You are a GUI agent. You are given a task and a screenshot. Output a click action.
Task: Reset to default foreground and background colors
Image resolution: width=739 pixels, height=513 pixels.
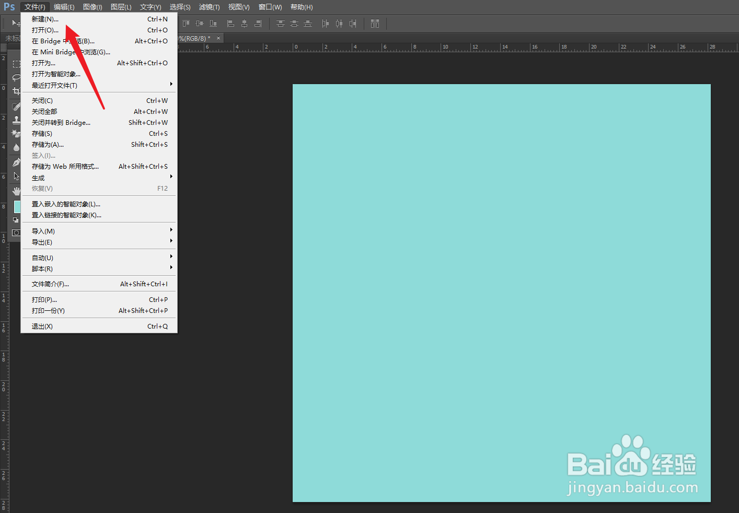click(16, 220)
